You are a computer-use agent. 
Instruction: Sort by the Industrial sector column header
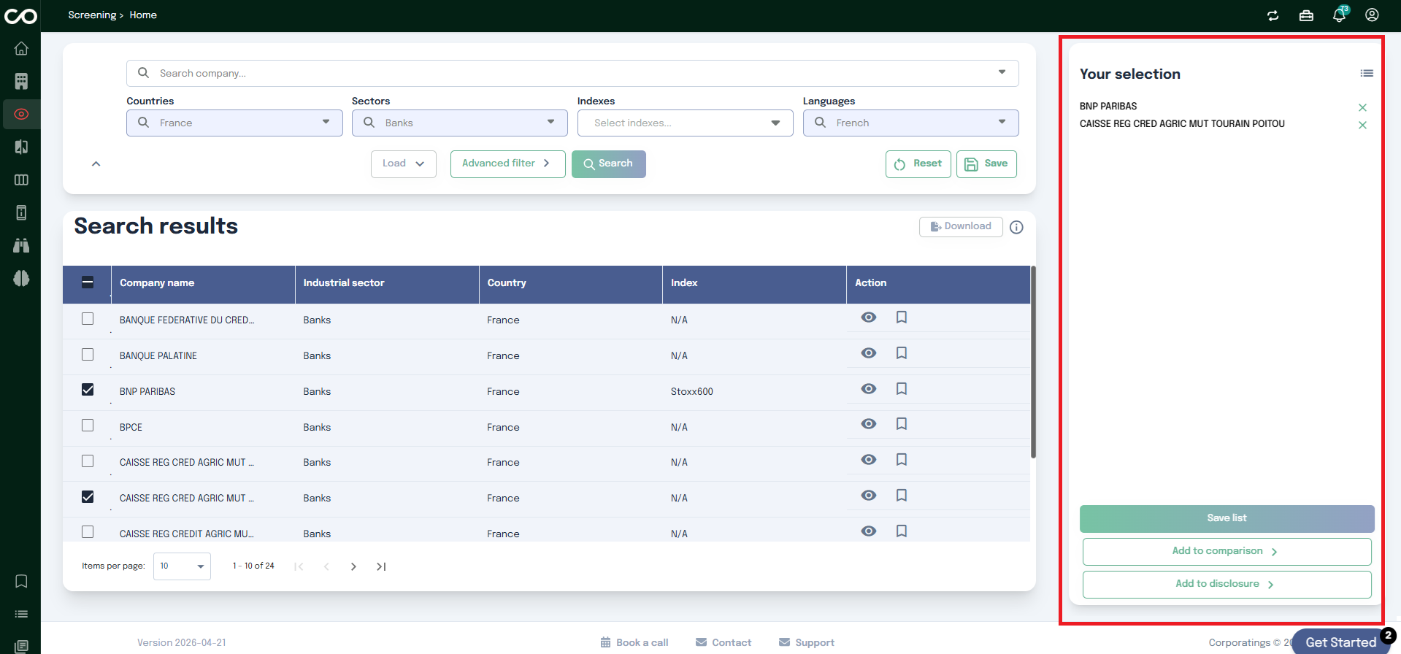click(344, 283)
